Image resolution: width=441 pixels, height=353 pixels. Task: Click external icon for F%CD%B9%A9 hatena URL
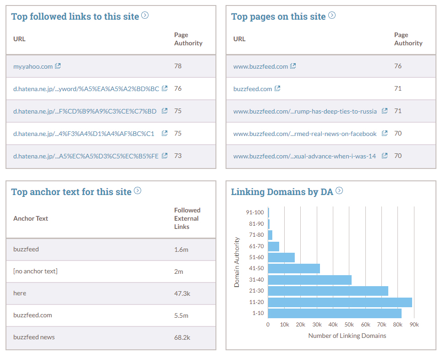165,111
